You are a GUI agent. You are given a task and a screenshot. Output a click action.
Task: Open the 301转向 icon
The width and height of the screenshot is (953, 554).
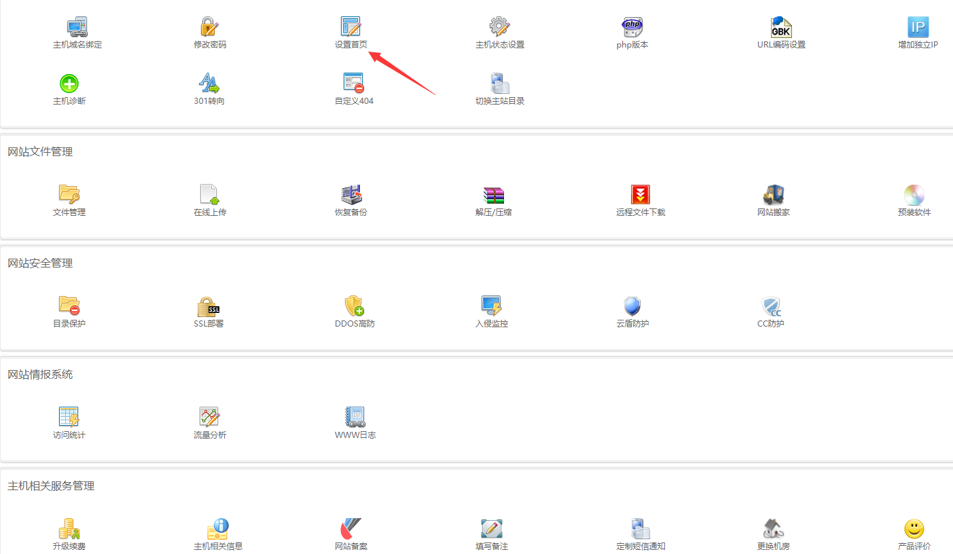coord(209,84)
